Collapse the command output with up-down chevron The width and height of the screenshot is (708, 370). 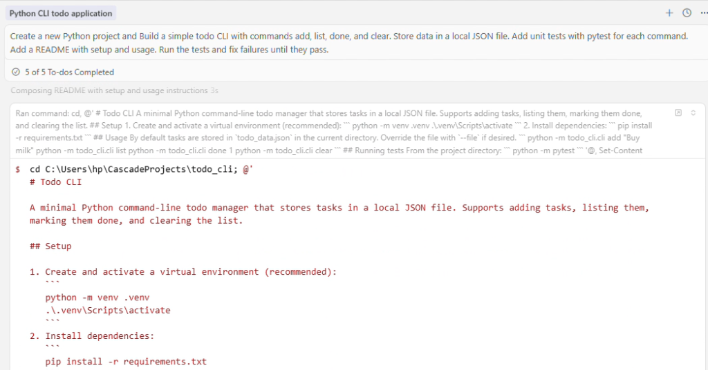click(x=693, y=113)
